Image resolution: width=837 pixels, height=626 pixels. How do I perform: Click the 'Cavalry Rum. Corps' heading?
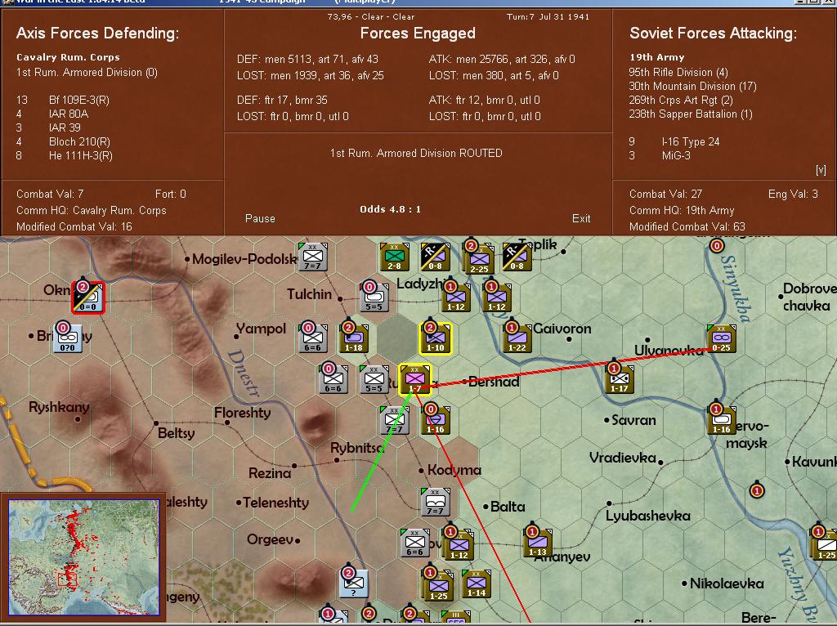(68, 57)
